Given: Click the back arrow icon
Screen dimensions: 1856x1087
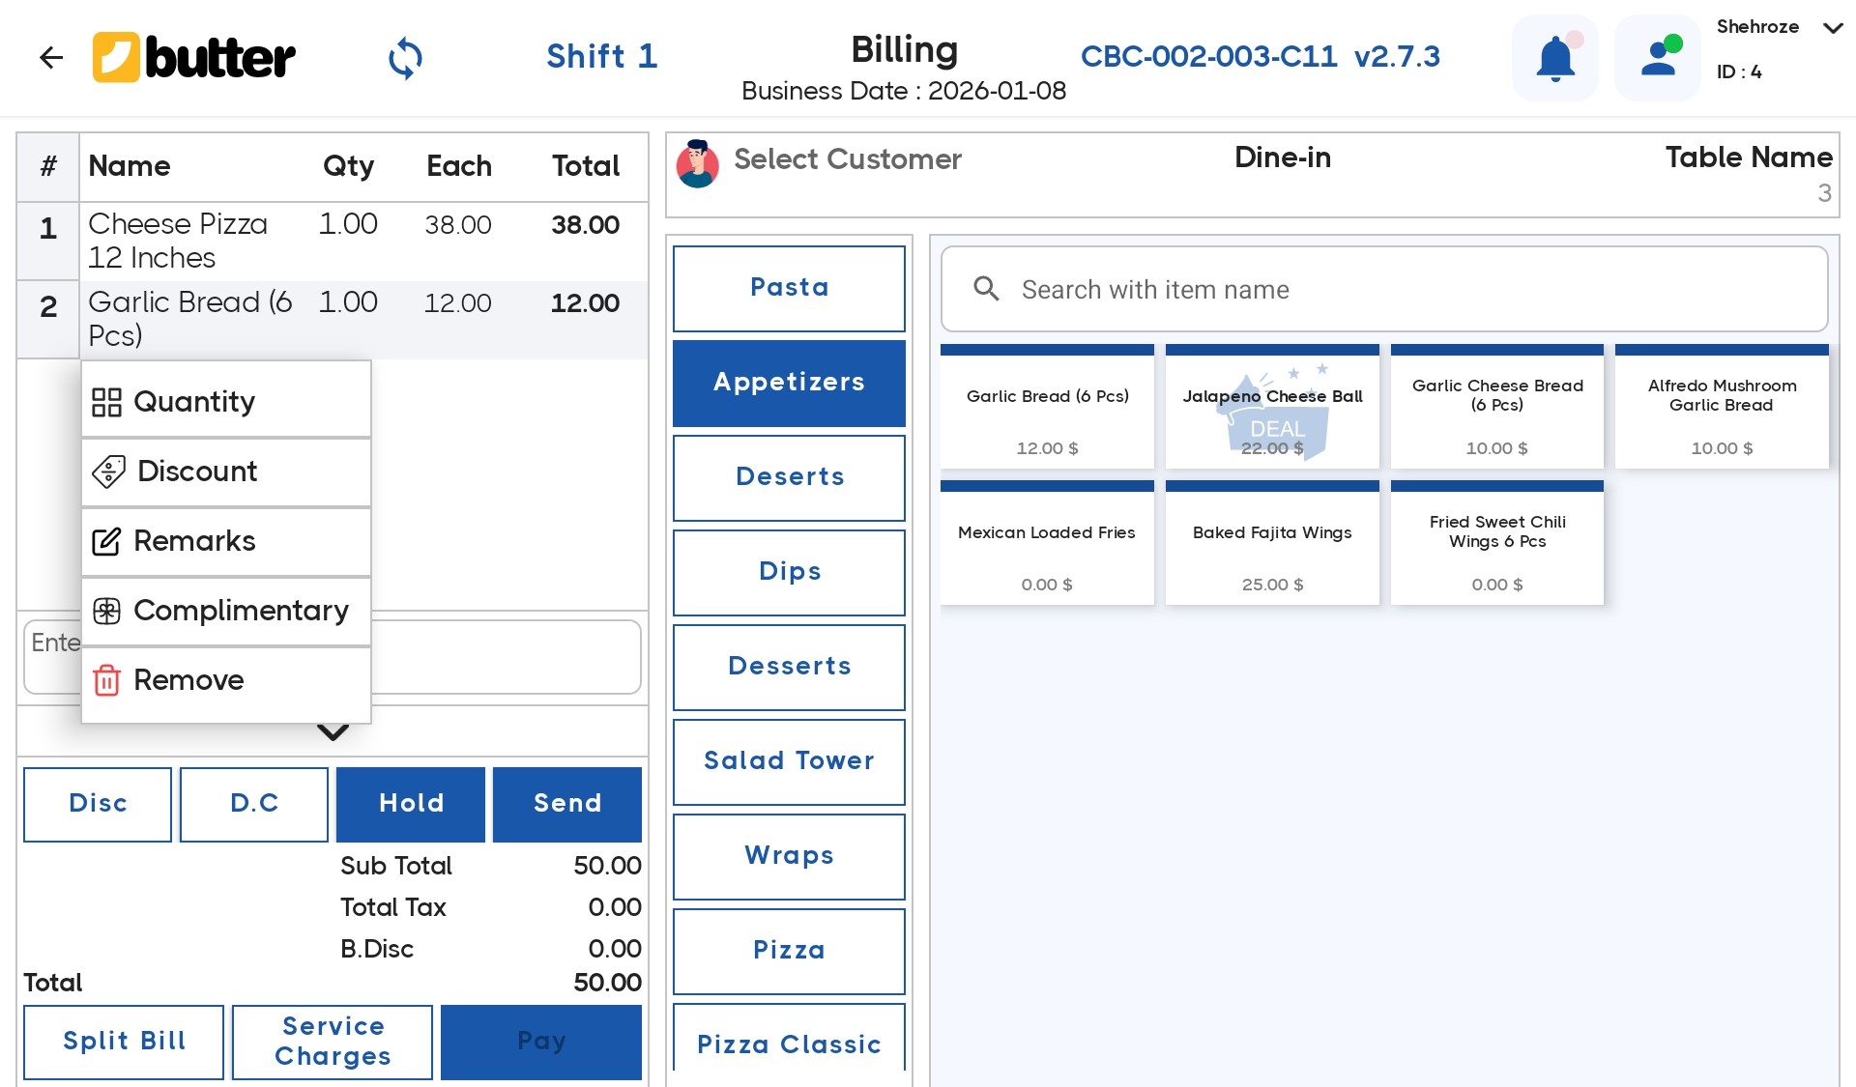Looking at the screenshot, I should (x=50, y=58).
